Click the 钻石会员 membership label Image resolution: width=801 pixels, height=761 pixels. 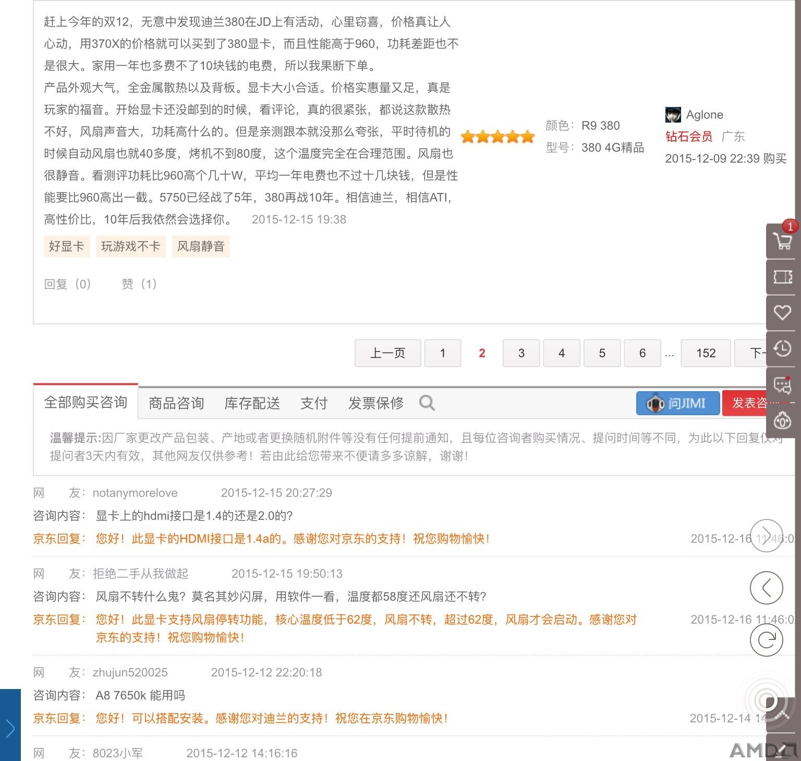point(689,137)
